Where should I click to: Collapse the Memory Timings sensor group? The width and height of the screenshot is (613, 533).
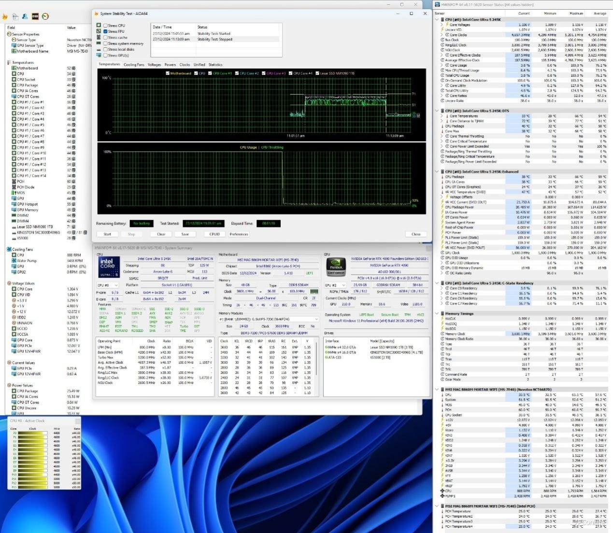click(437, 313)
